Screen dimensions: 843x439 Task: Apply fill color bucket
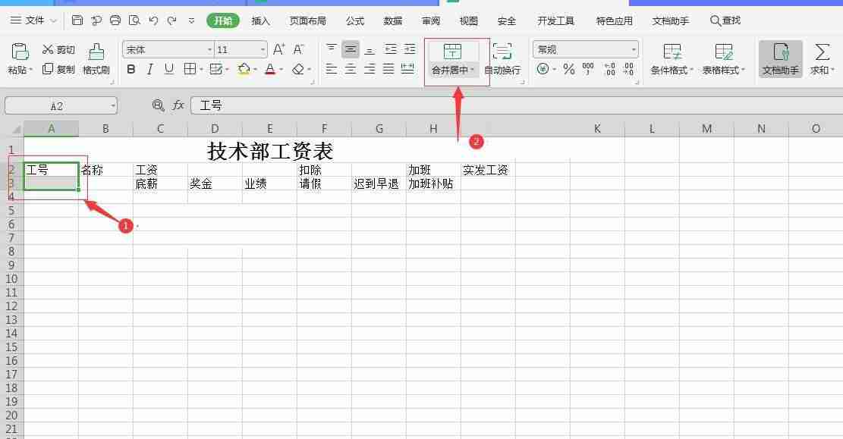(244, 69)
